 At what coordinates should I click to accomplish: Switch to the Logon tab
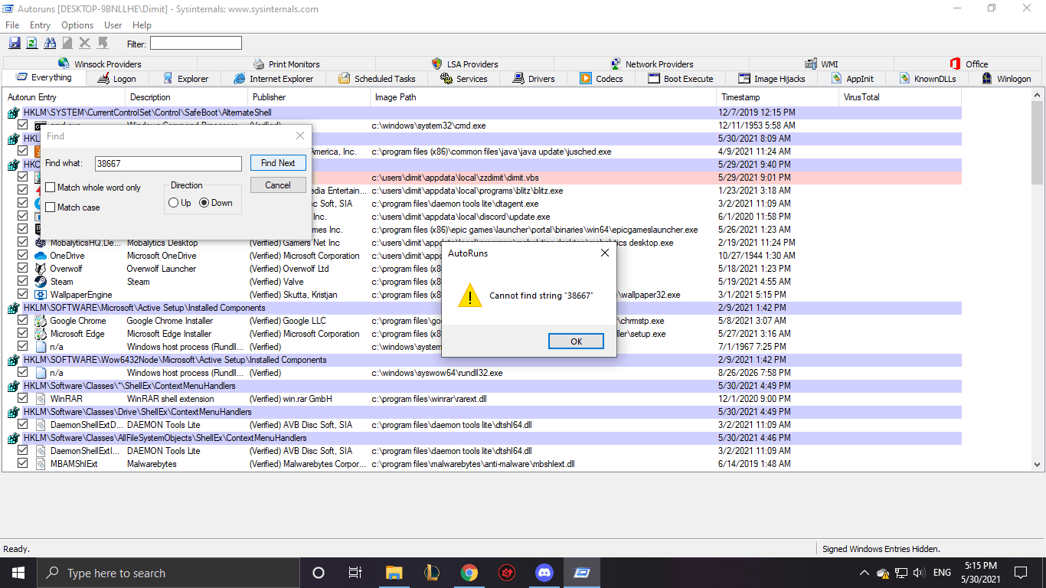coord(117,79)
